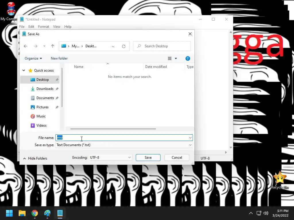Go back in Save As dialog

click(26, 46)
